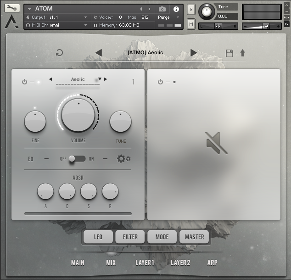Click the camera snapshot icon

click(x=162, y=9)
